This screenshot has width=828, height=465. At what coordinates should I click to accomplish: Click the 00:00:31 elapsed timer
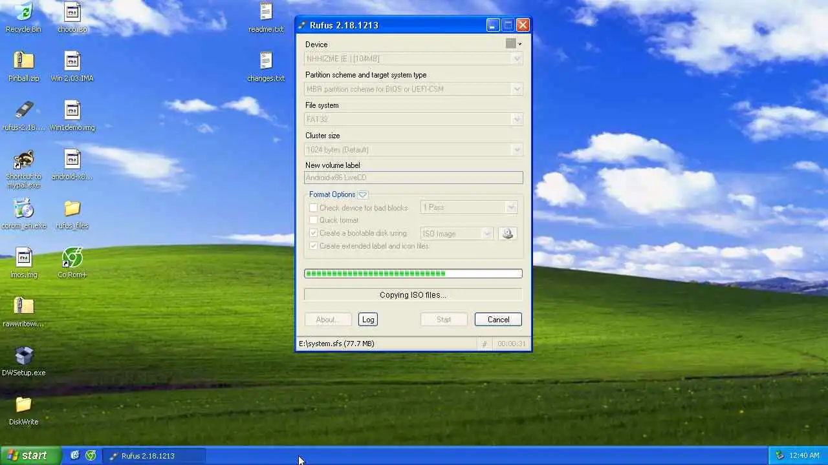(x=511, y=344)
